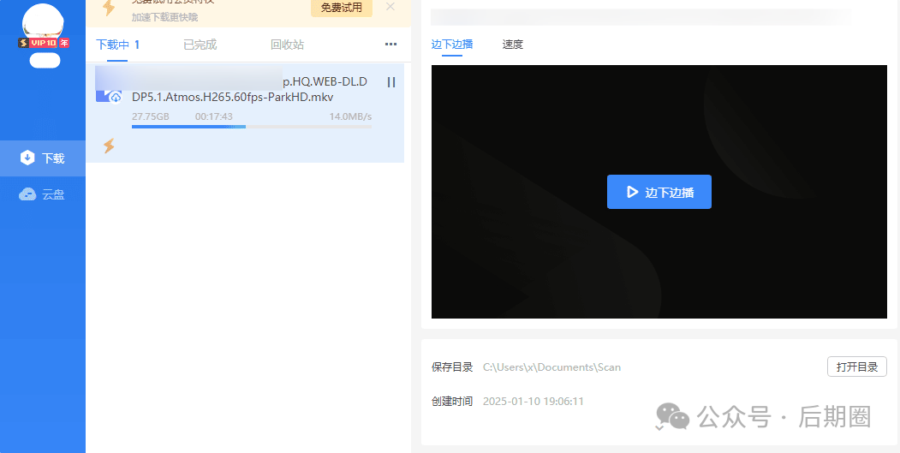Click the blue 边下边播 play button
This screenshot has height=453, width=900.
(659, 192)
